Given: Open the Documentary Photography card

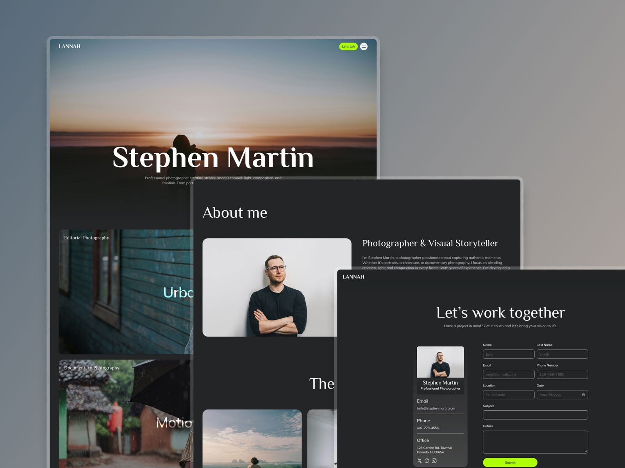Looking at the screenshot, I should 126,414.
